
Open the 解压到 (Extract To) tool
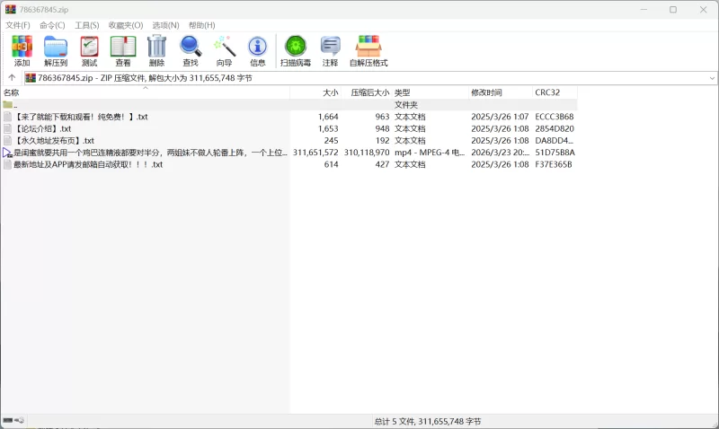[56, 50]
